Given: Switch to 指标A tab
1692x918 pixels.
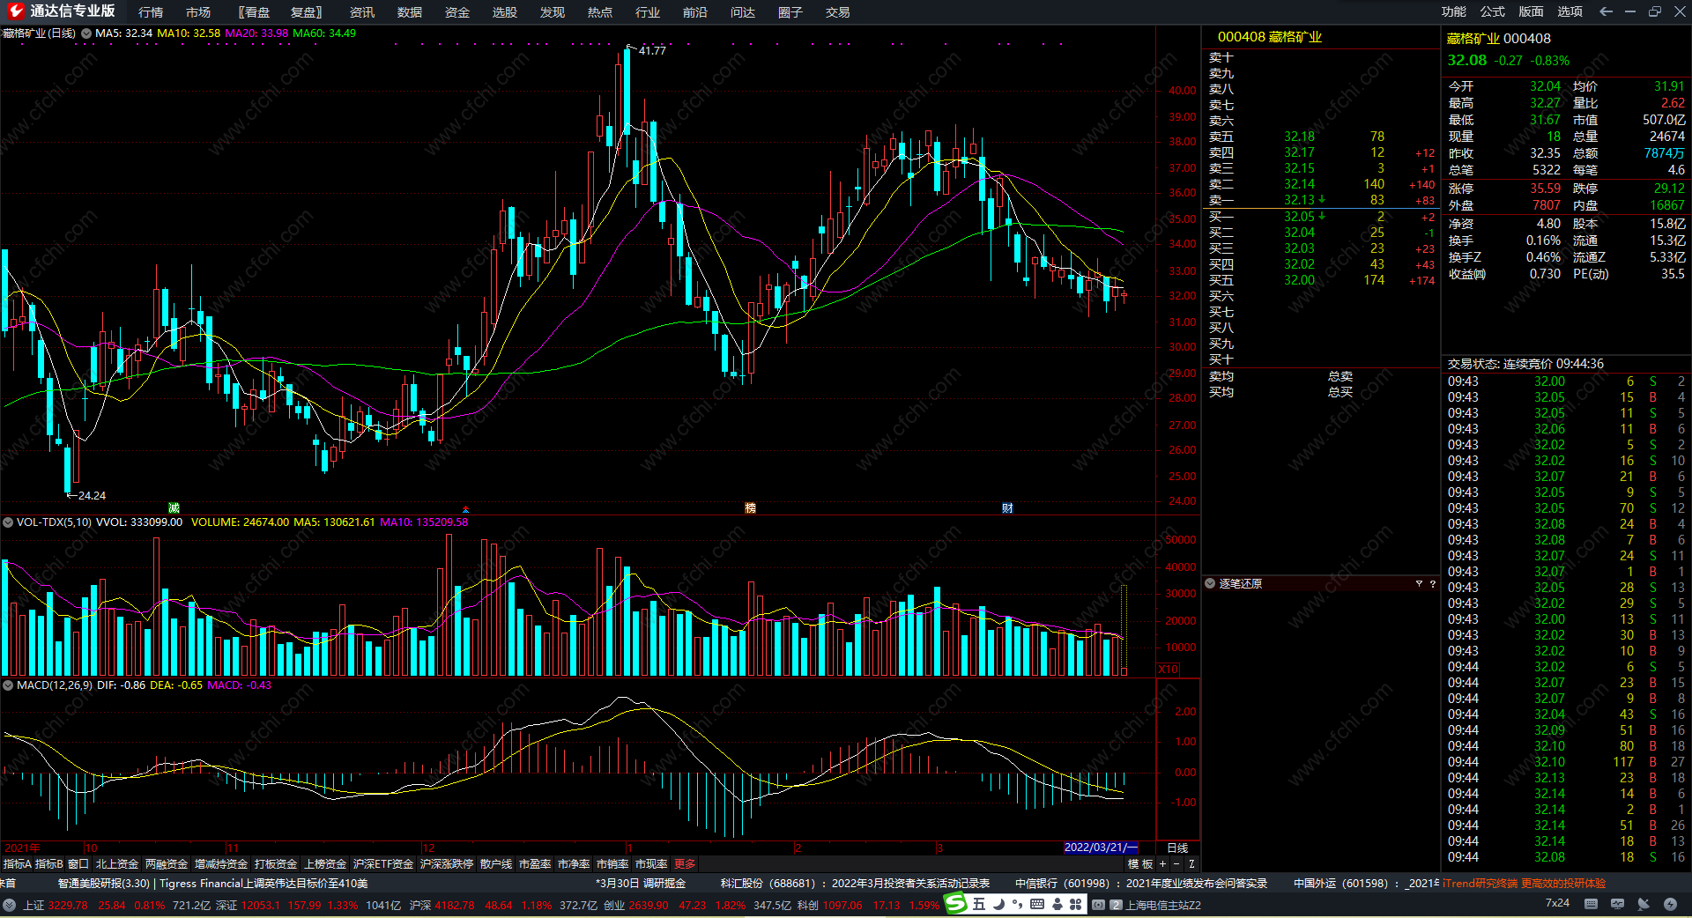Looking at the screenshot, I should pos(18,864).
